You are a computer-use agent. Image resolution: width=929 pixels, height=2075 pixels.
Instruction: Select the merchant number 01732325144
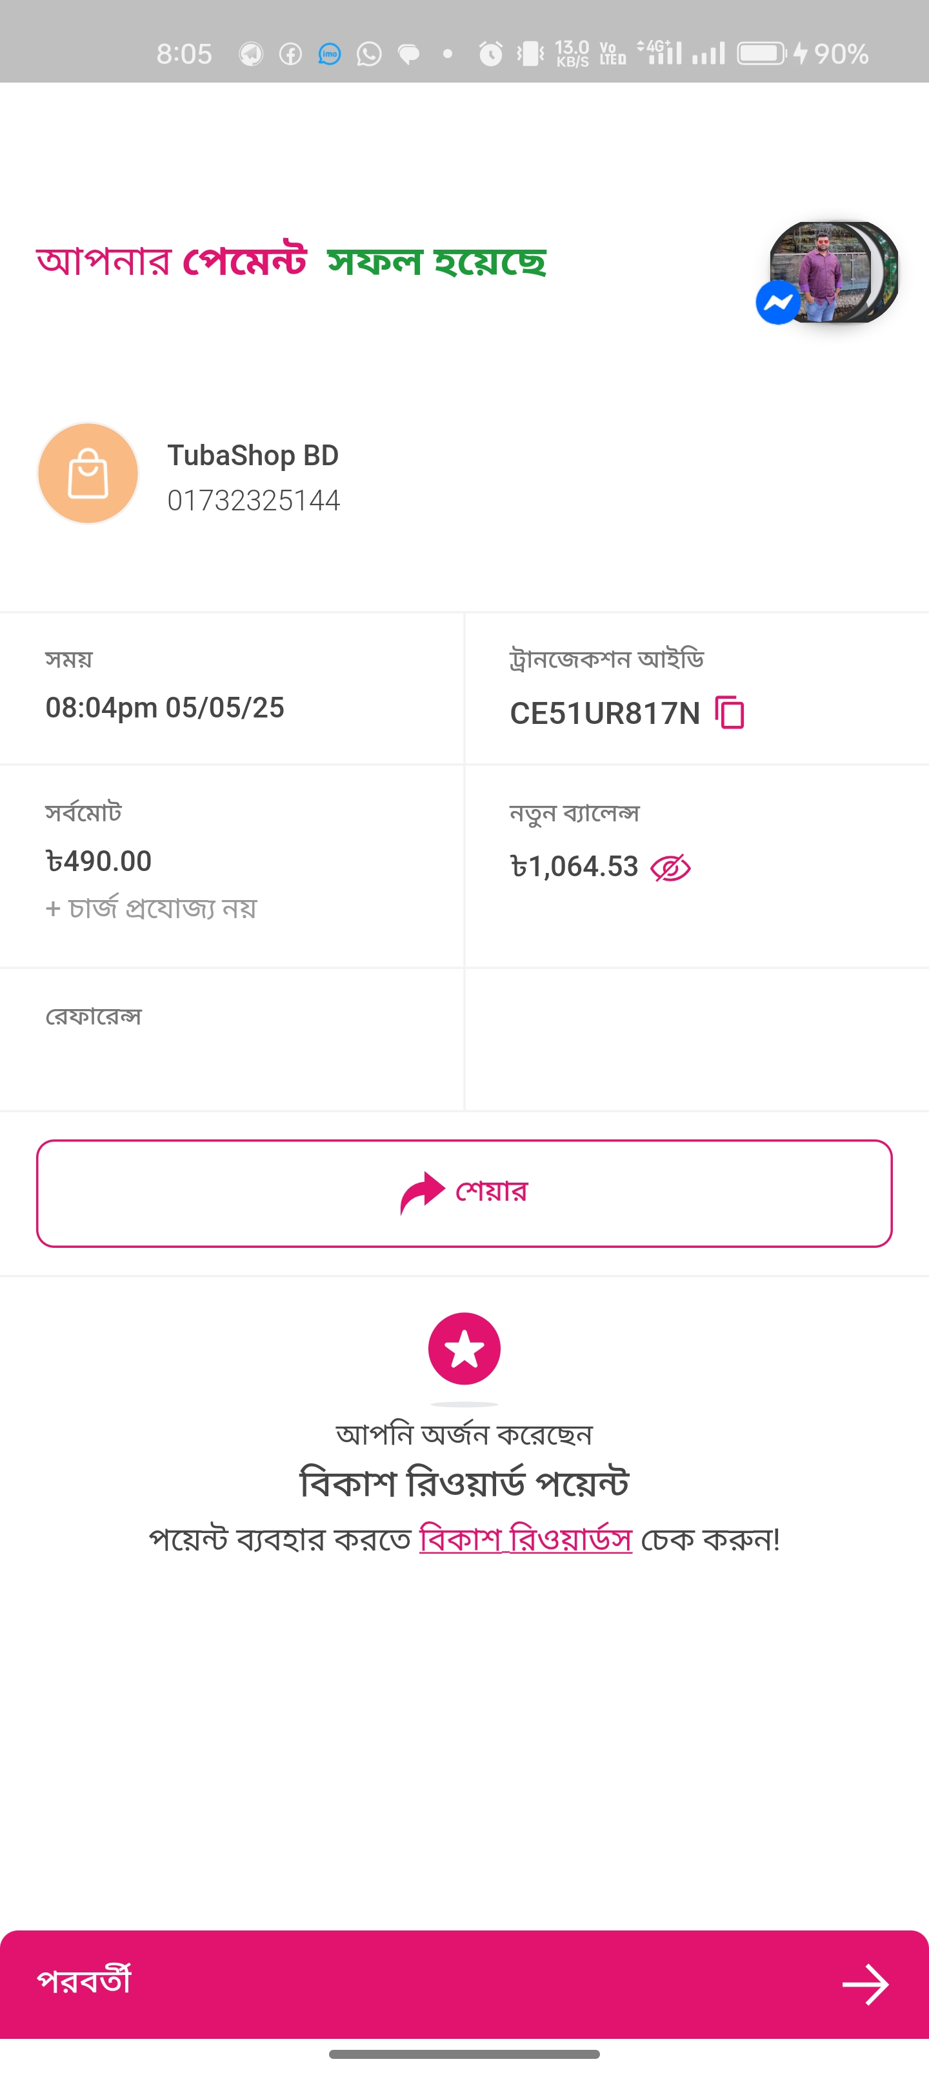tap(253, 500)
